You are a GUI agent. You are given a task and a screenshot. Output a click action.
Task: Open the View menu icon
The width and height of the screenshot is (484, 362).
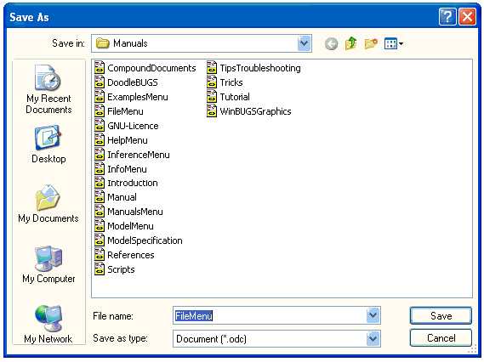click(x=394, y=43)
